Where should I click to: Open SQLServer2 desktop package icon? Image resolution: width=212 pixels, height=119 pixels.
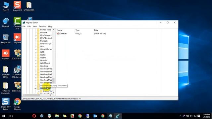pos(17,87)
